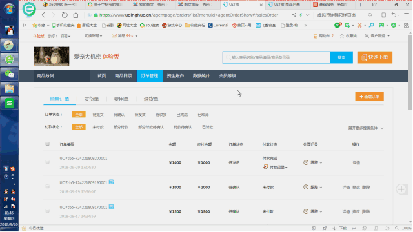Open the shopping cart 购物车 icon

pyautogui.click(x=315, y=36)
